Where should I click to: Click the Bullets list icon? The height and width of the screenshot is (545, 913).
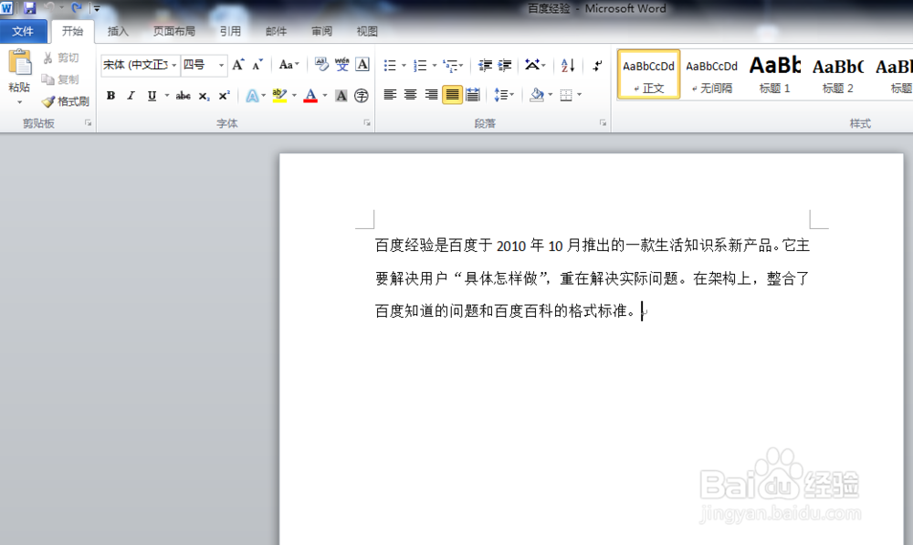pyautogui.click(x=390, y=65)
